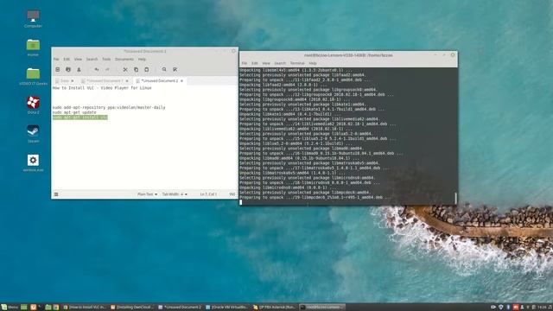Open the Tools menu in text editor
The height and width of the screenshot is (311, 553).
tap(106, 60)
